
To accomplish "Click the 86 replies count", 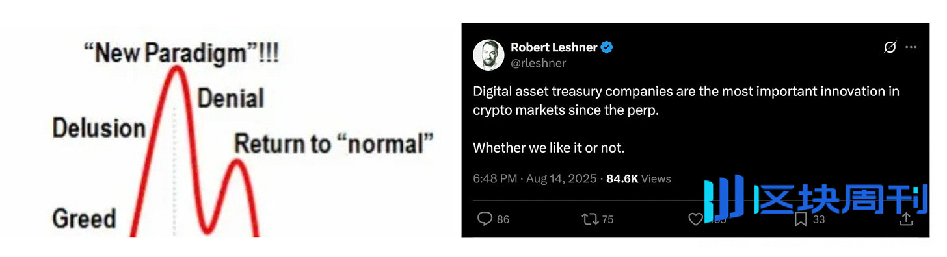I will 503,220.
